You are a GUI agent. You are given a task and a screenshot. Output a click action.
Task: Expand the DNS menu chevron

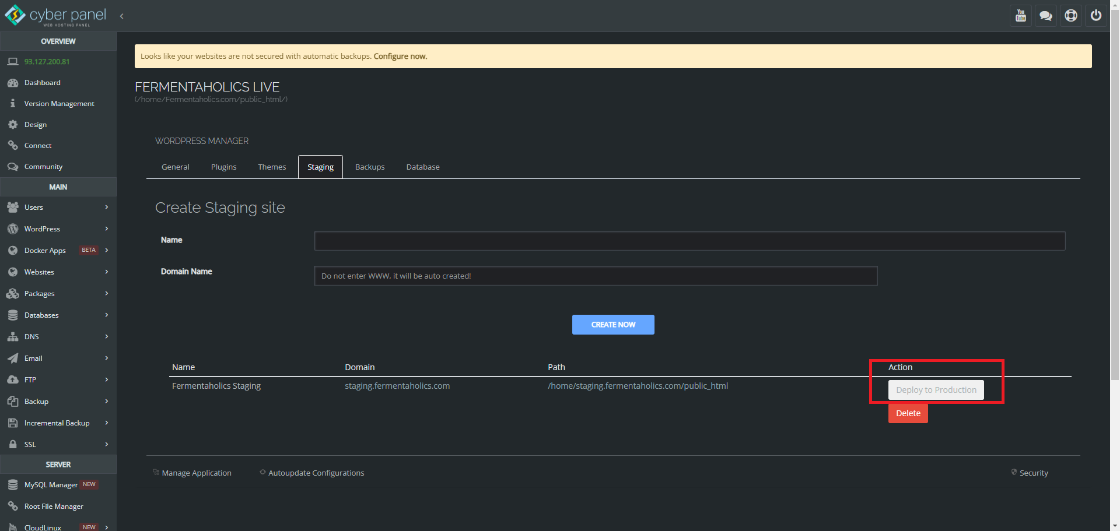(x=107, y=336)
